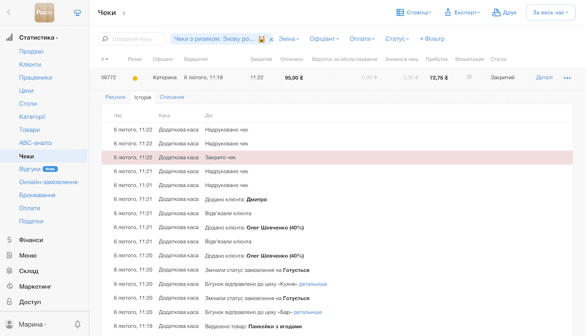
Task: Open three-dots menu for receipt 56772
Action: pyautogui.click(x=567, y=78)
